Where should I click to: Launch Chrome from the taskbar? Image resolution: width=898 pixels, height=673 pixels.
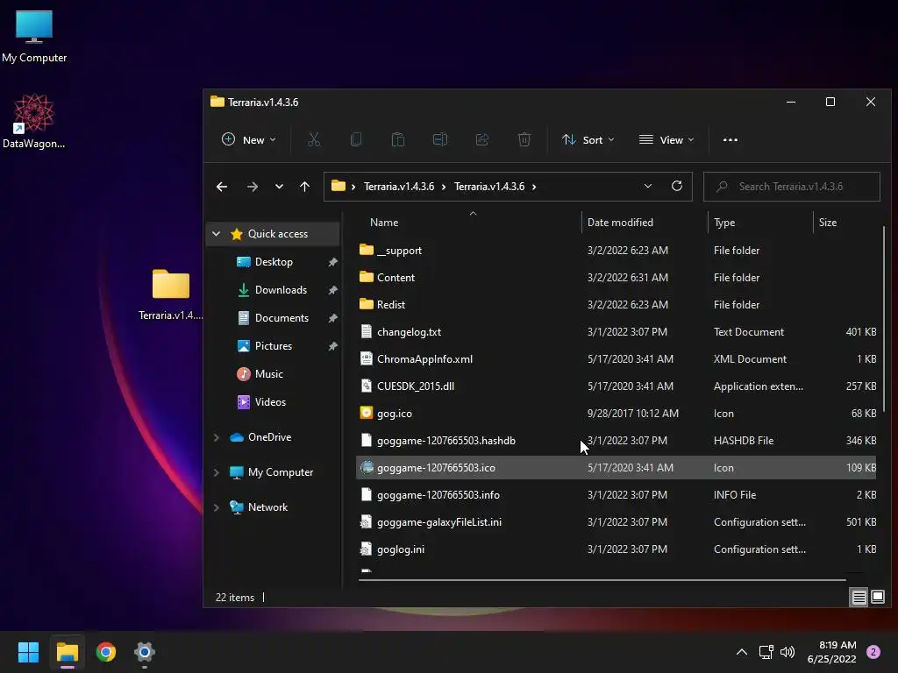tap(105, 652)
